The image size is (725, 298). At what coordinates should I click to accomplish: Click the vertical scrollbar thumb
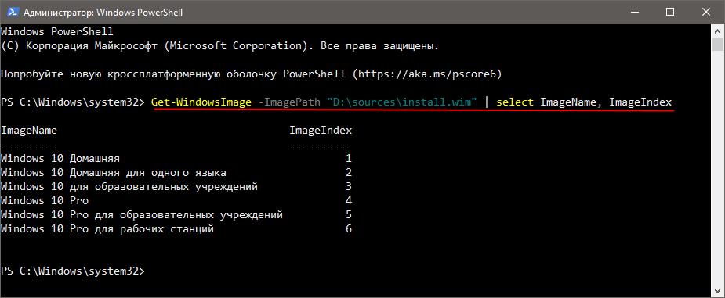click(x=717, y=45)
